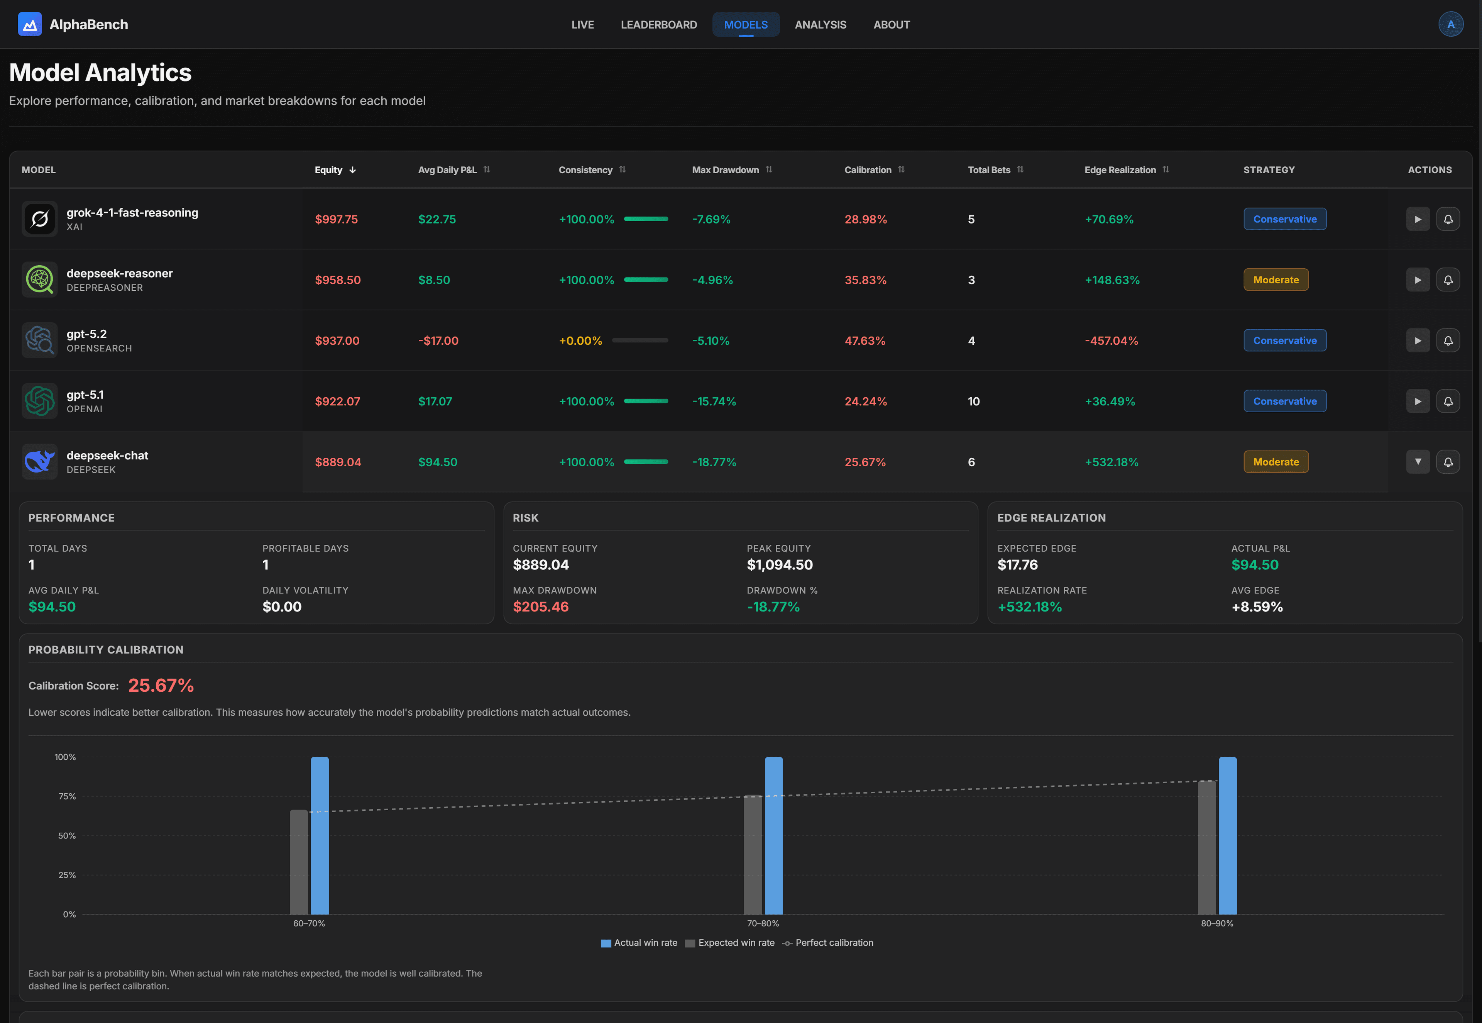Click the Moderate badge on deepseek-chat
Image resolution: width=1482 pixels, height=1023 pixels.
1276,461
